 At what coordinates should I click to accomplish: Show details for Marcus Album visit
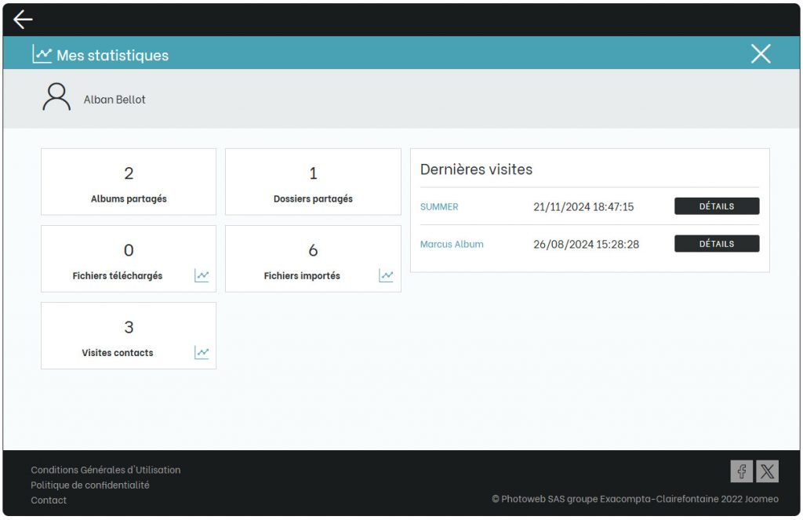pos(717,244)
